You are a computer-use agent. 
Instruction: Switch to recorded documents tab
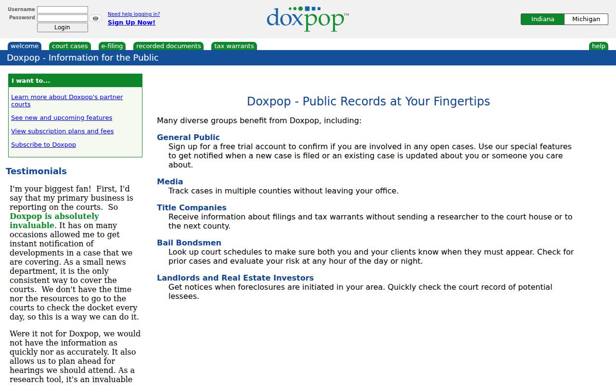click(168, 46)
